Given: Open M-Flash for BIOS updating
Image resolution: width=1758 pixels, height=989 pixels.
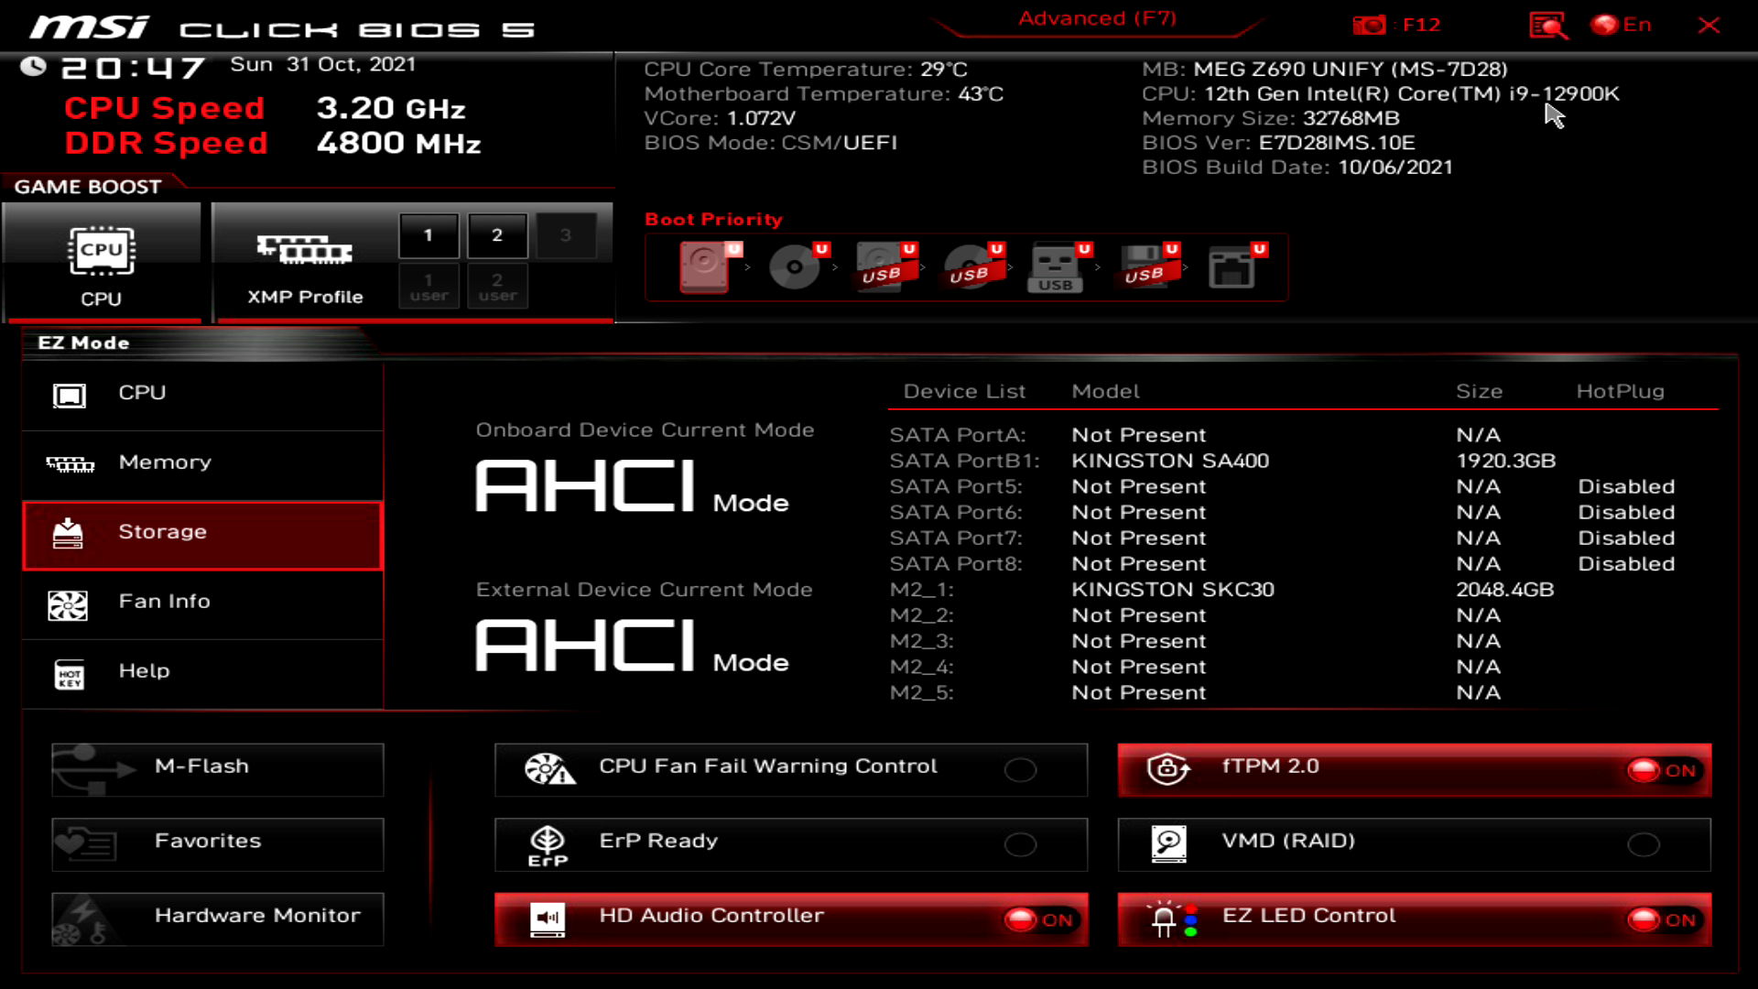Looking at the screenshot, I should point(217,769).
